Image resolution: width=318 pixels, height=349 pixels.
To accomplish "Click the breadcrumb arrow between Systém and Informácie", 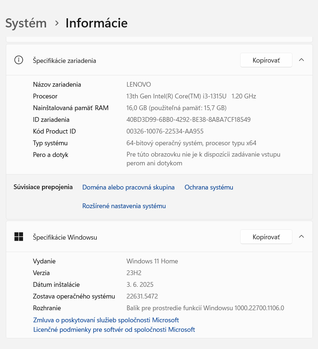I will point(57,23).
